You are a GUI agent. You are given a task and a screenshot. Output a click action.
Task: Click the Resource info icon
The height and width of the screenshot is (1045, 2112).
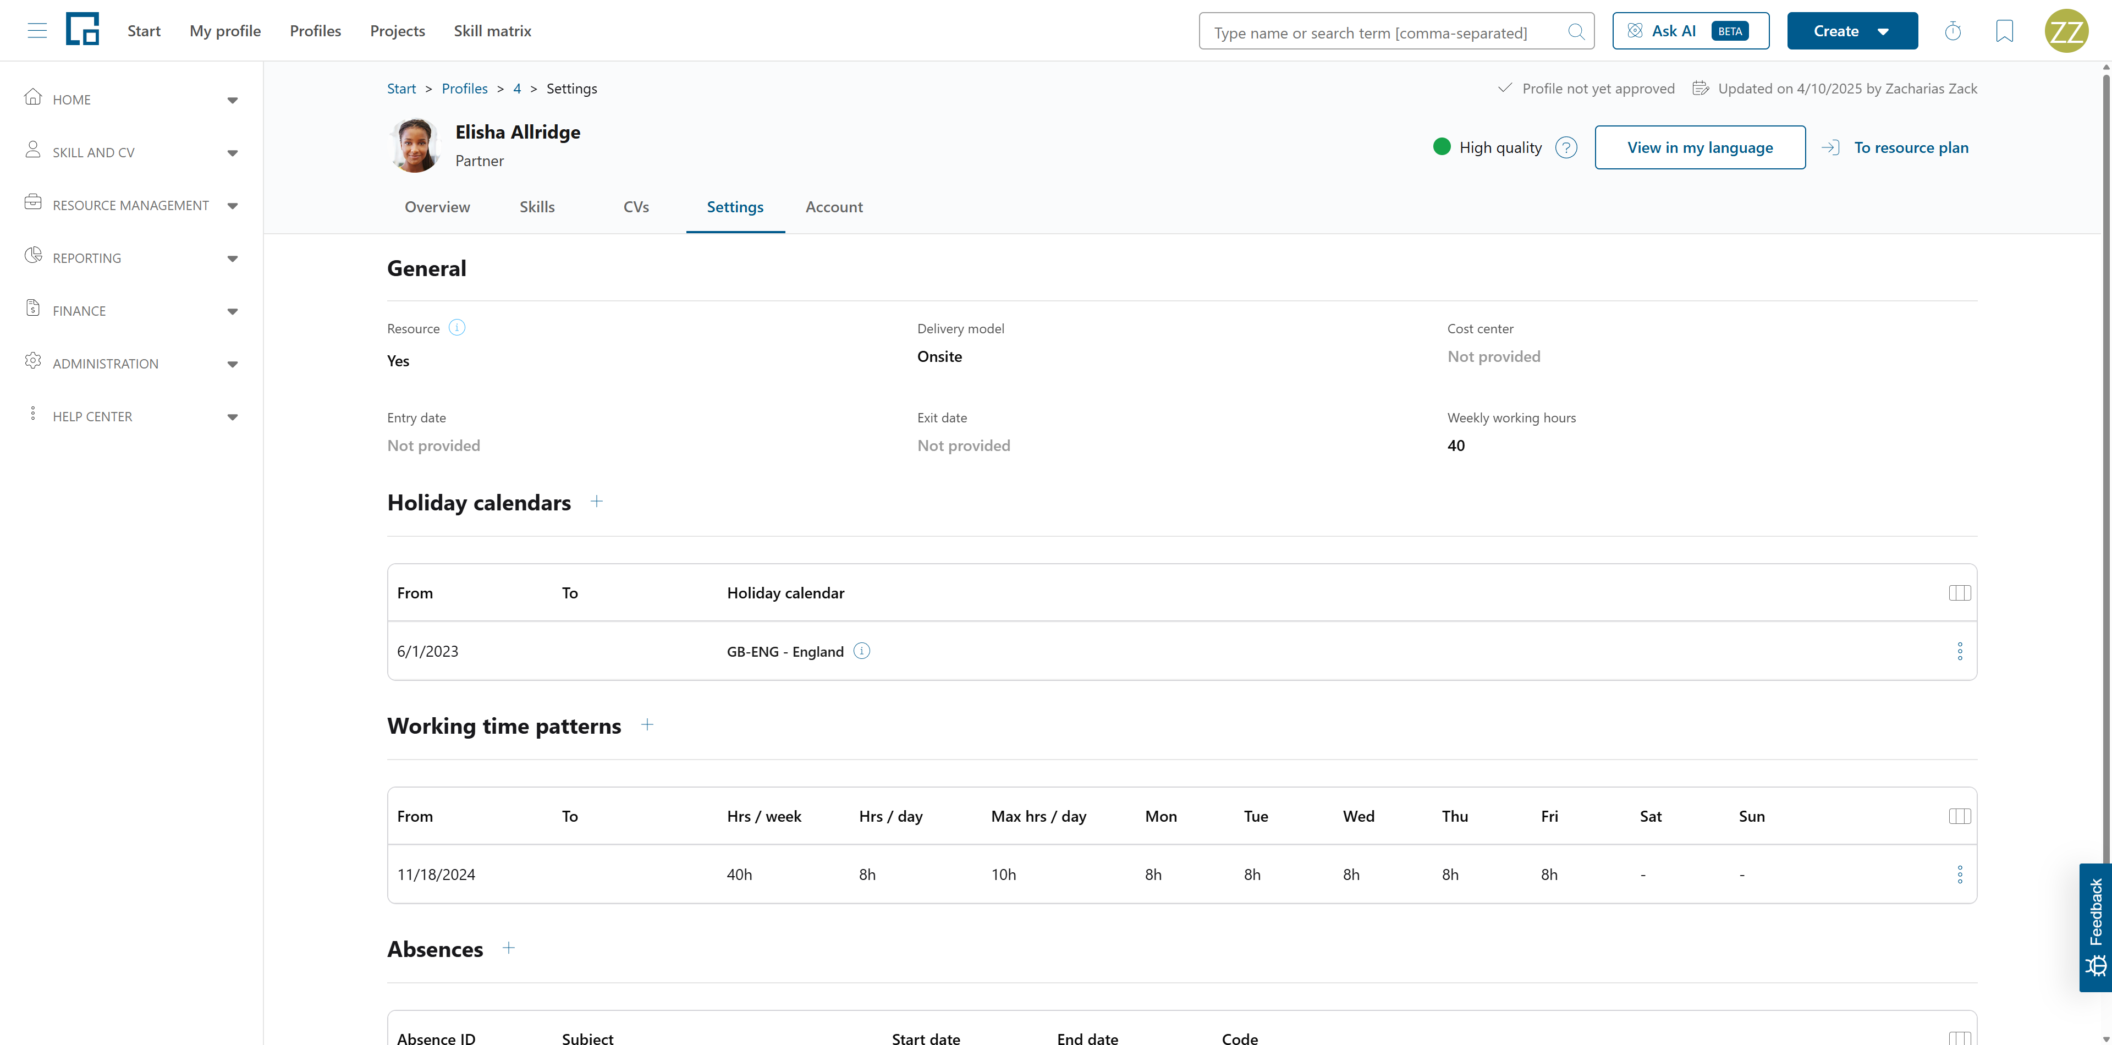click(458, 328)
